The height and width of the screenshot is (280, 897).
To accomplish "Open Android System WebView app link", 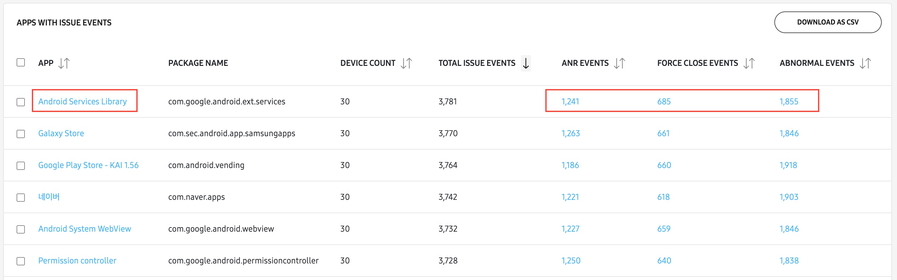I will (x=85, y=228).
